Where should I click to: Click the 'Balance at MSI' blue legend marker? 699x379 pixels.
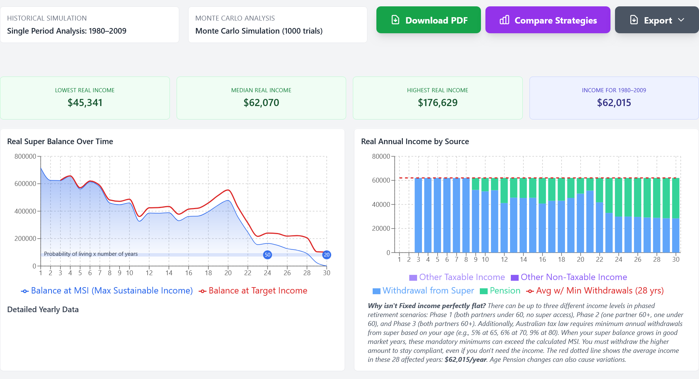pos(25,291)
